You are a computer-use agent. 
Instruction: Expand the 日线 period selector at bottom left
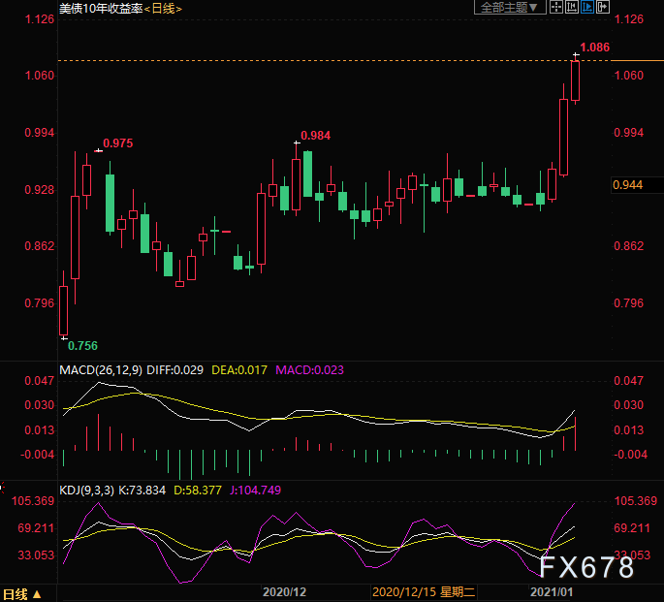[x=21, y=593]
